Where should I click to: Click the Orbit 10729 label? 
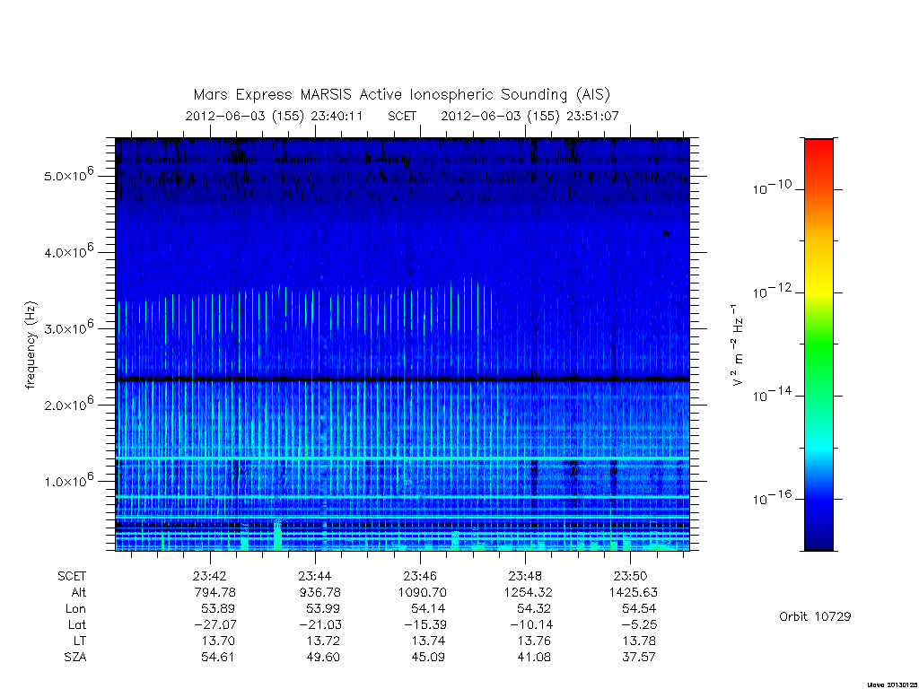pyautogui.click(x=815, y=616)
